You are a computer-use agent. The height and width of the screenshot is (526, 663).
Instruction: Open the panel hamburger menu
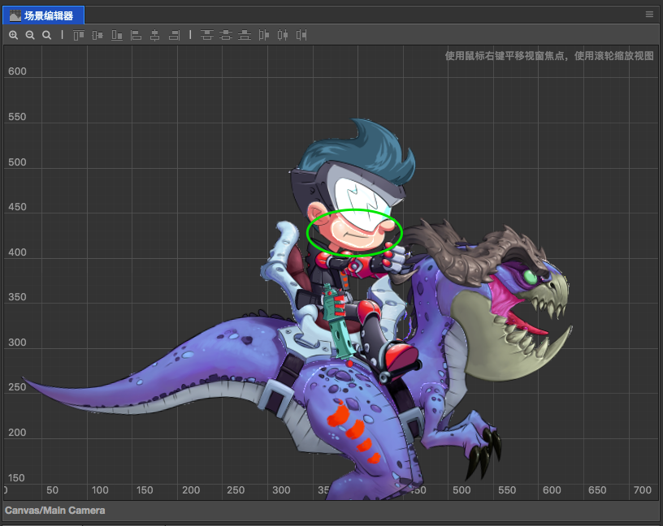click(x=649, y=15)
